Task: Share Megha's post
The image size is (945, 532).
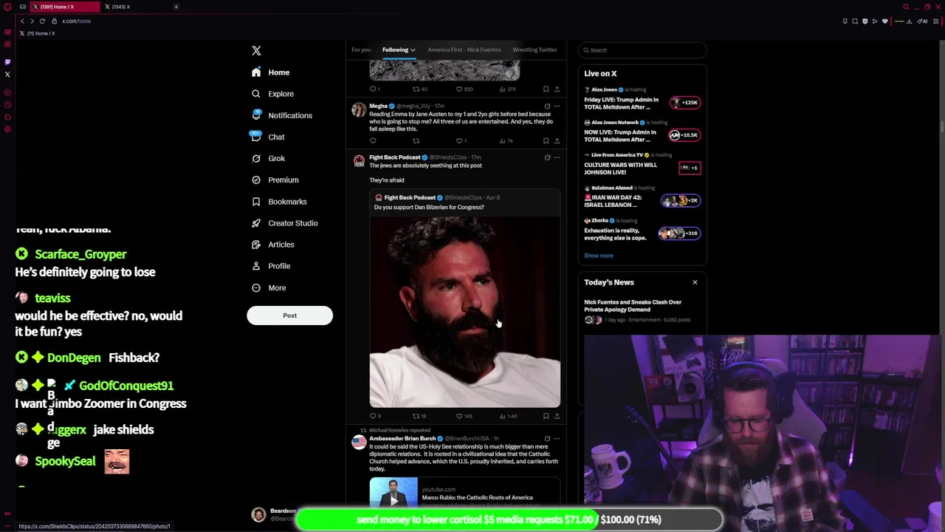Action: coord(557,140)
